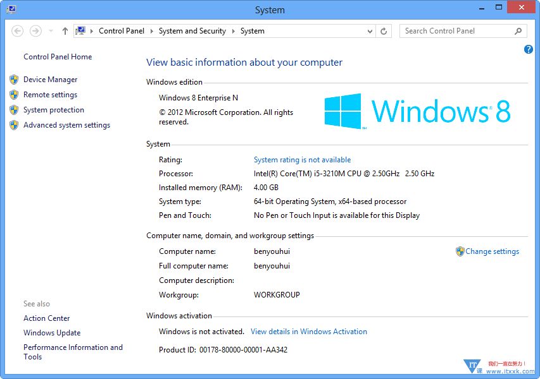
Task: Open Remote settings
Action: point(50,95)
